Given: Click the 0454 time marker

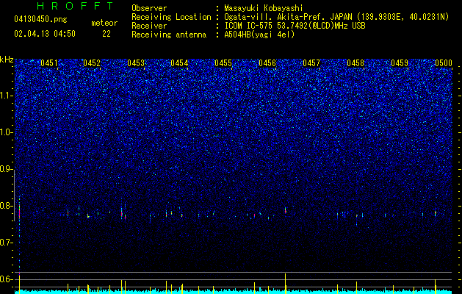Looking at the screenshot, I should point(179,63).
